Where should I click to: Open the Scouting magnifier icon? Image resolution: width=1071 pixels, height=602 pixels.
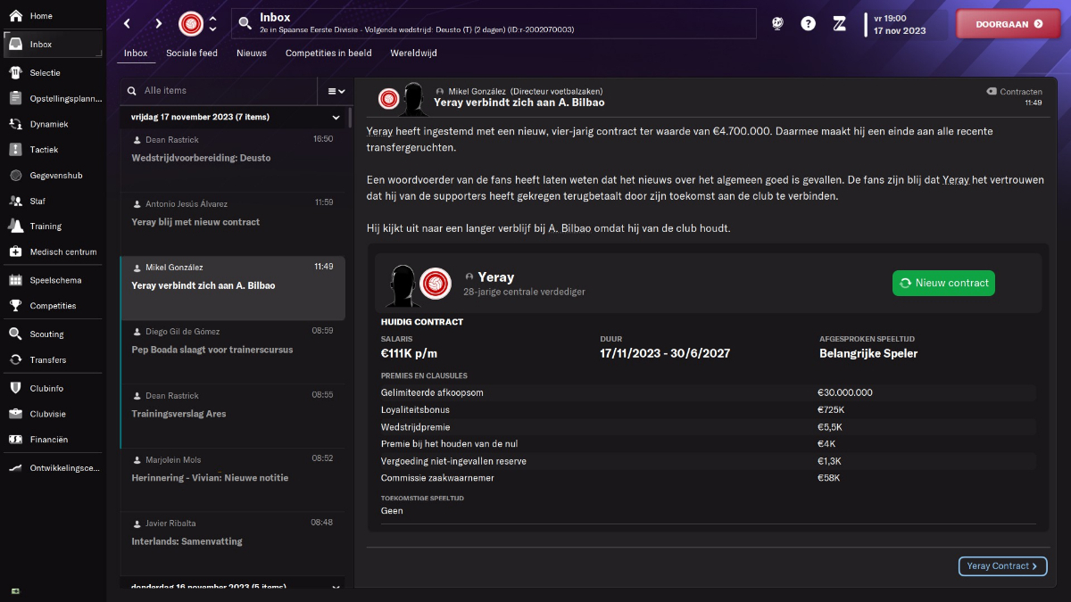point(15,334)
